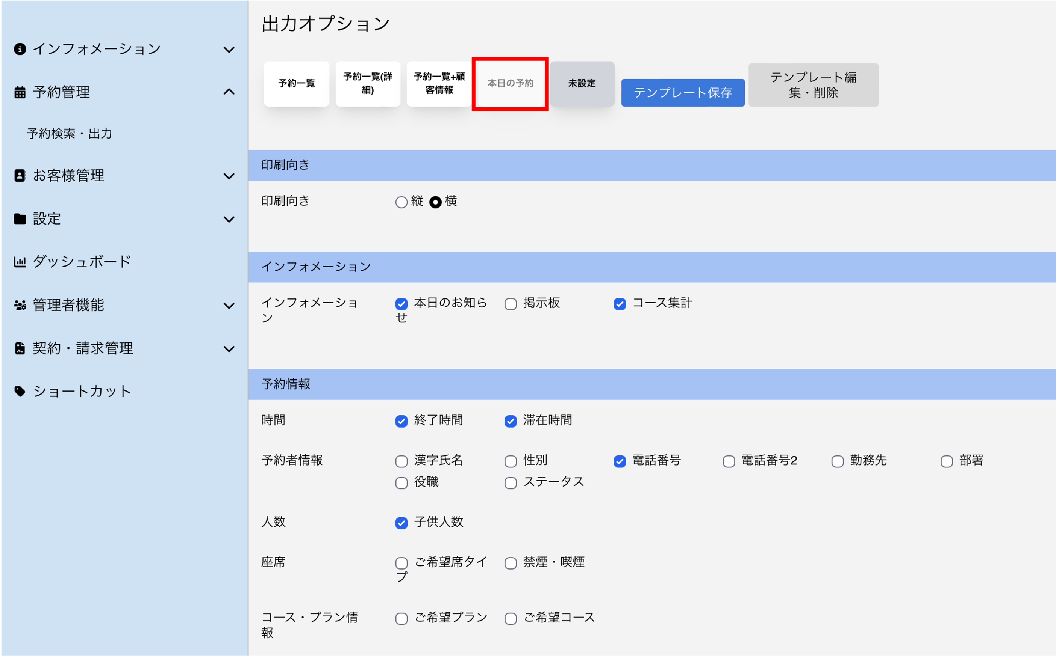The image size is (1056, 657).
Task: Expand the インフォメーション sidebar section
Action: pos(229,50)
